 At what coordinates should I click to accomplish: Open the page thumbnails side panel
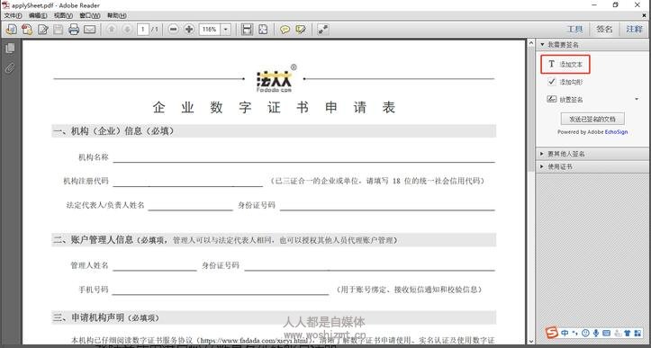pyautogui.click(x=10, y=49)
